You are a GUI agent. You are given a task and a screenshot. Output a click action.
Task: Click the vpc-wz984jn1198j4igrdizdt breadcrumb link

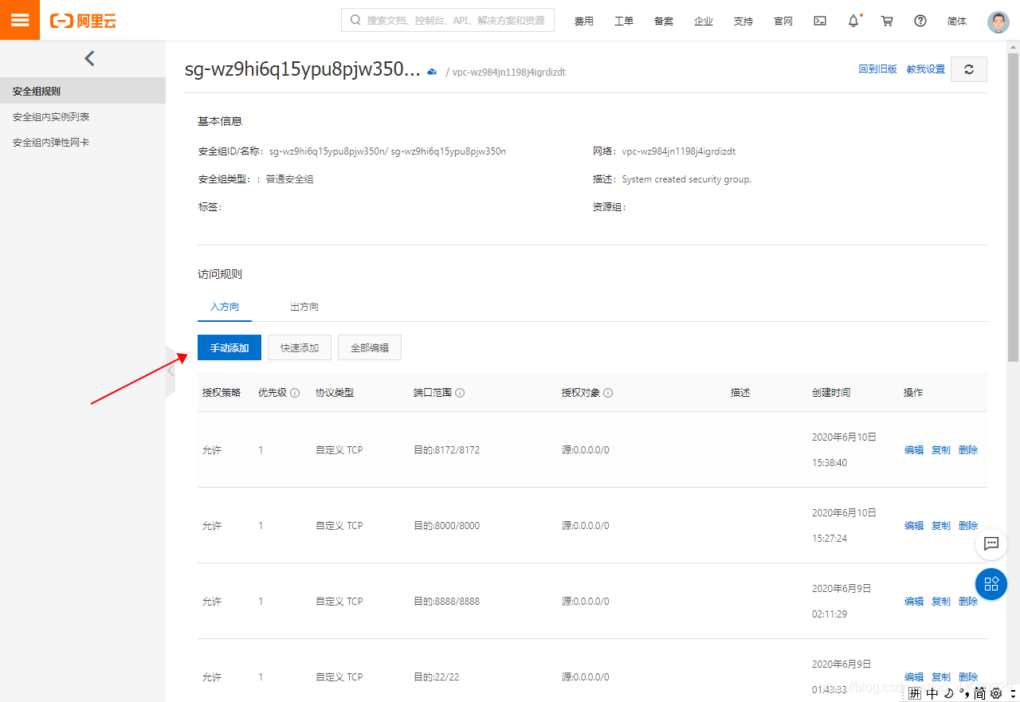click(x=509, y=72)
